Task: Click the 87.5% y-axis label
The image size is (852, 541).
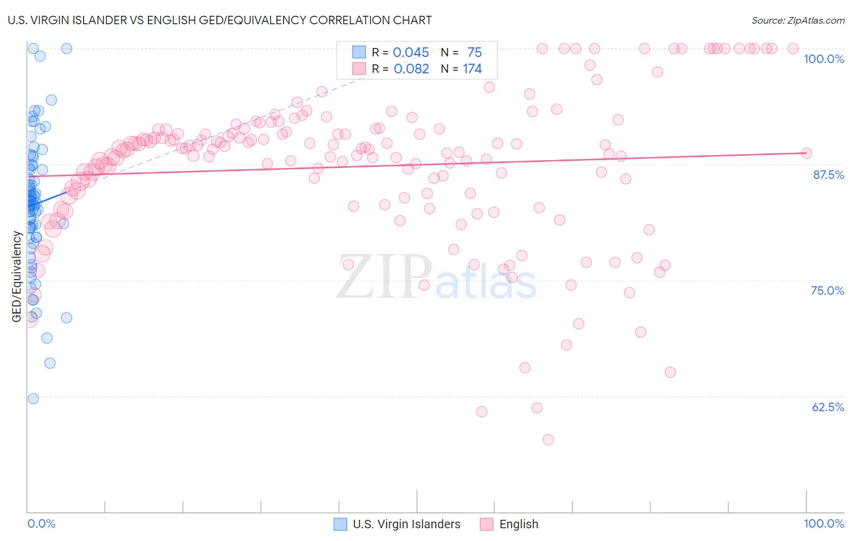Action: tap(828, 175)
